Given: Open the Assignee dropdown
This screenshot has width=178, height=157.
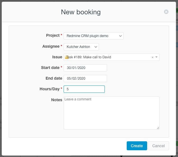Looking at the screenshot, I should (81, 47).
